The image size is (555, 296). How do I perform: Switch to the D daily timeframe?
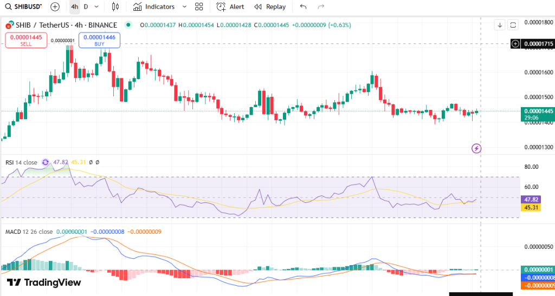(86, 7)
